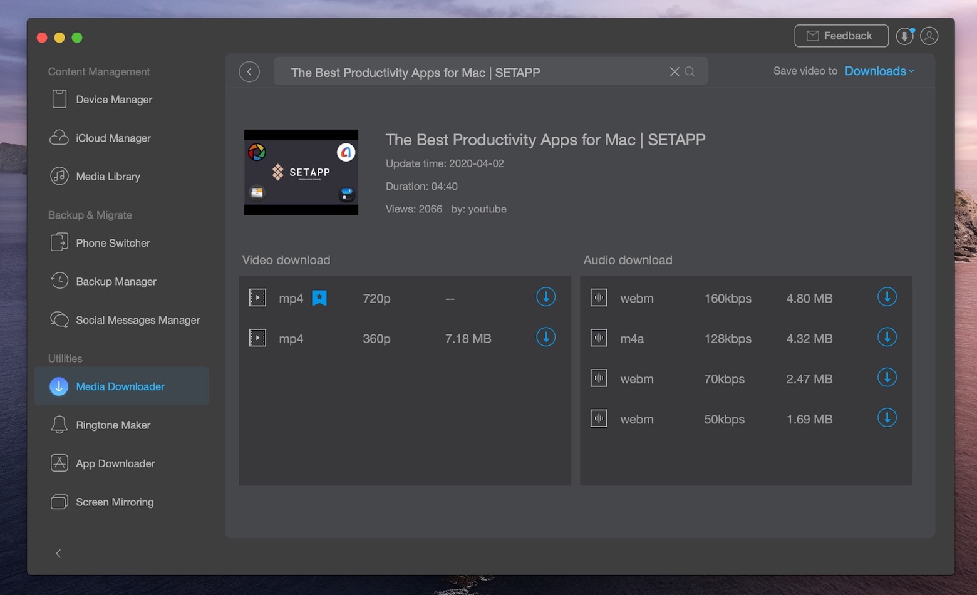
Task: Go back with the circular arrow button
Action: (249, 71)
